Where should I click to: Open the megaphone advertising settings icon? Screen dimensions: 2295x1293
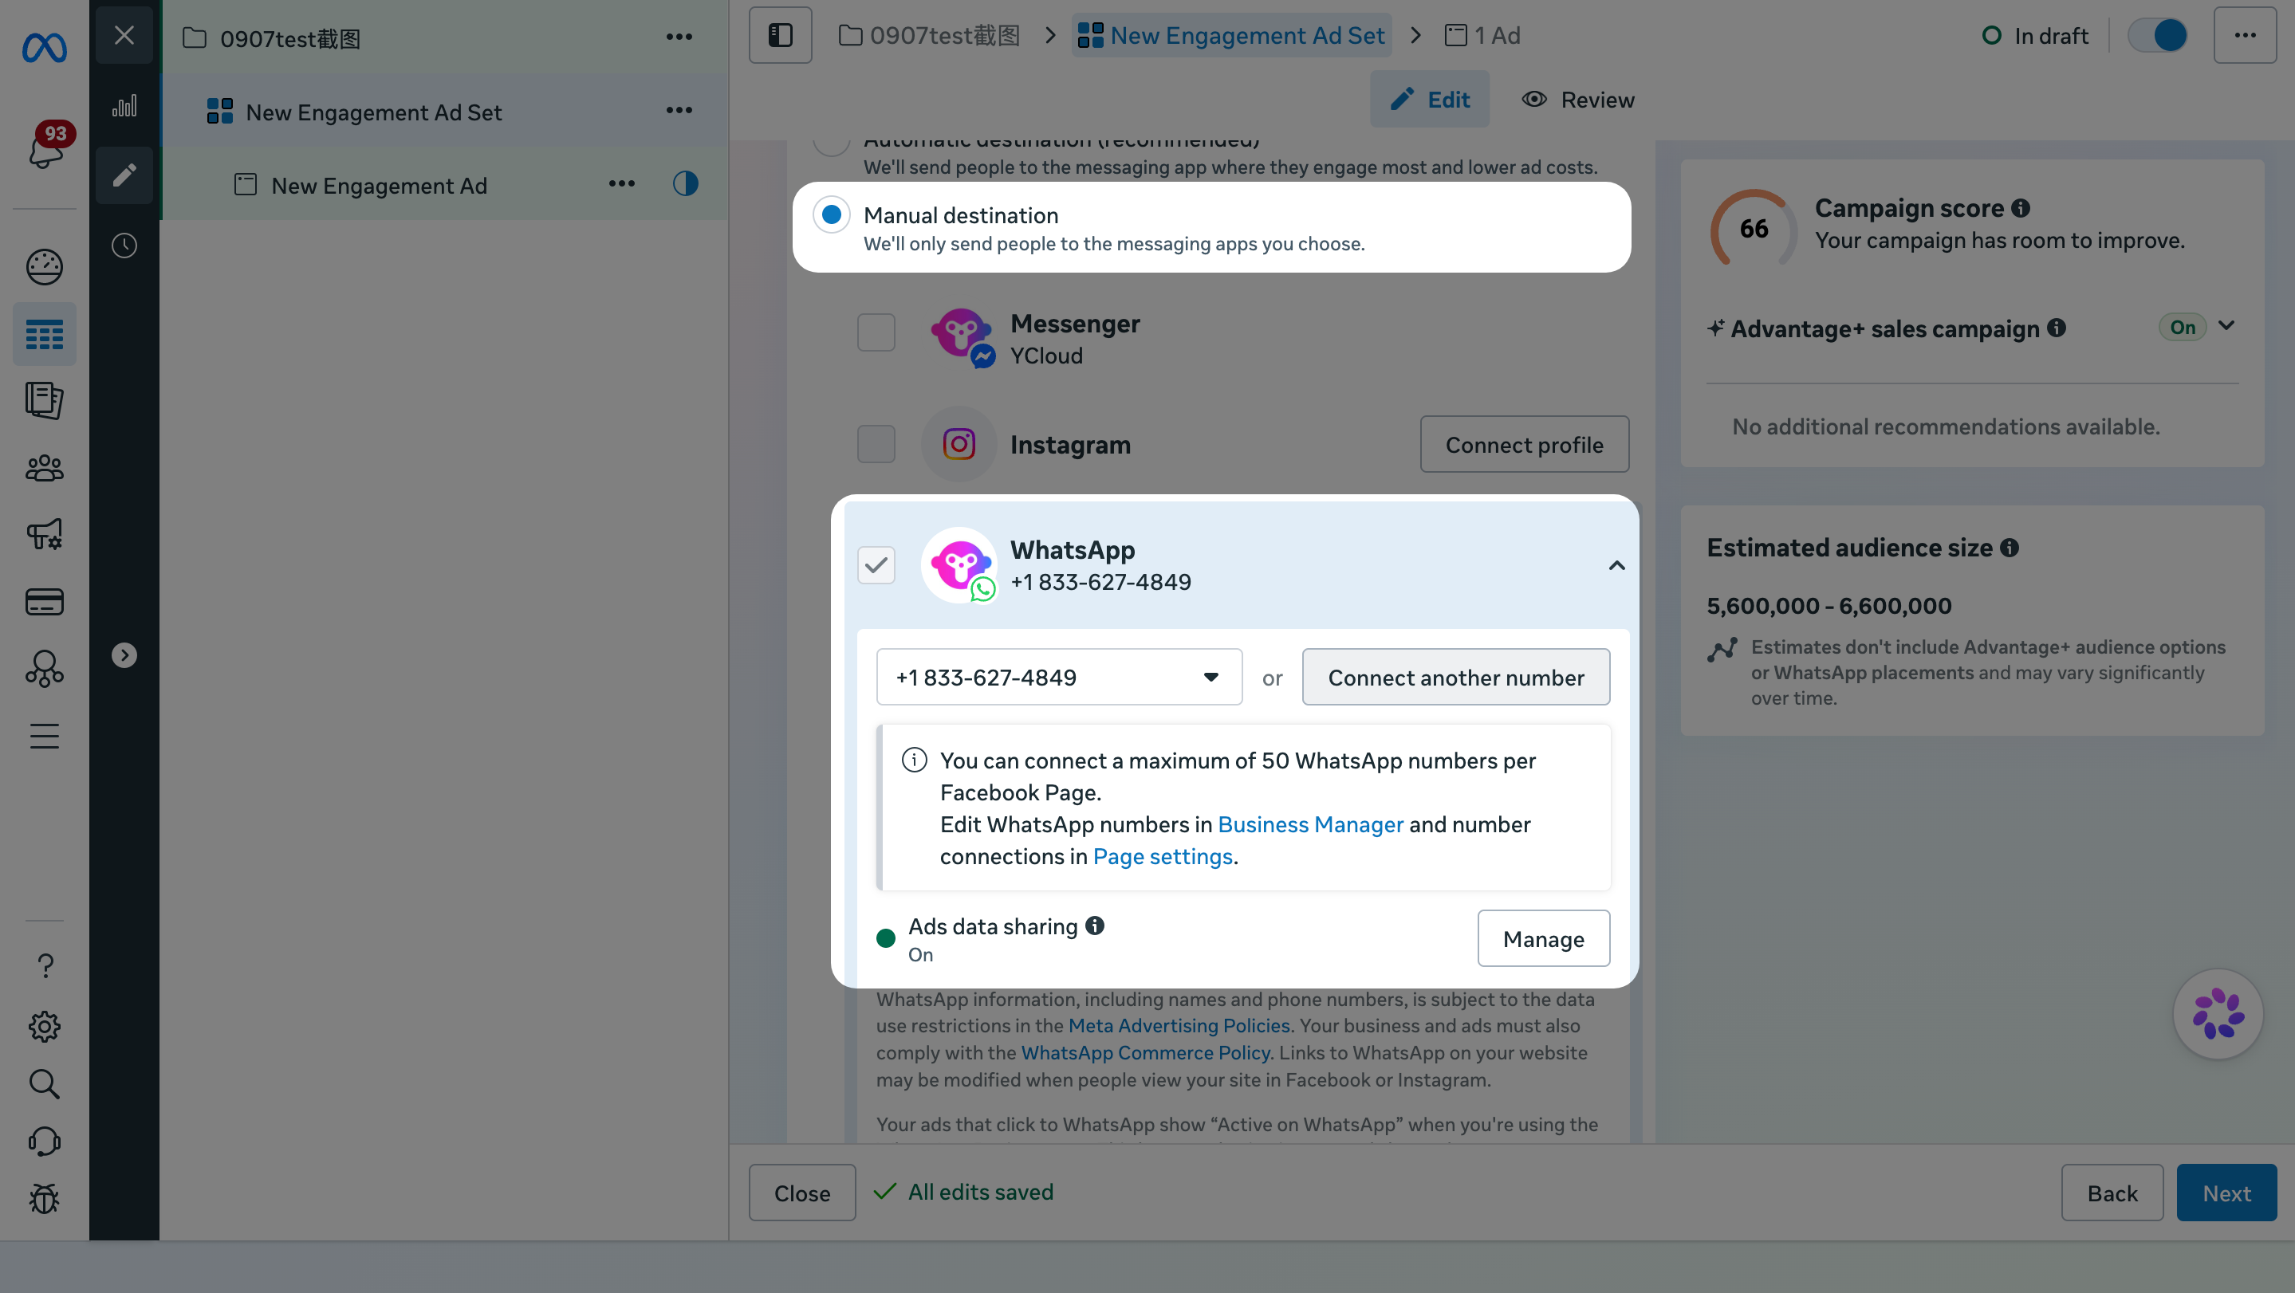click(45, 534)
